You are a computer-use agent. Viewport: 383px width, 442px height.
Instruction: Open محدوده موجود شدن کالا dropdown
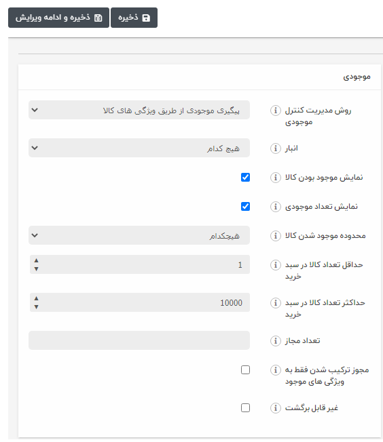pos(139,235)
